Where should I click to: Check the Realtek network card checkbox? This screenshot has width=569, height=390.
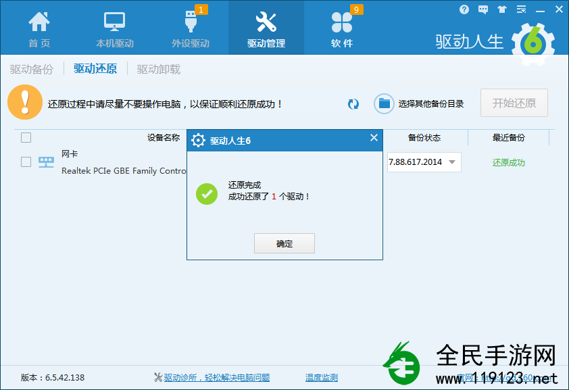(25, 162)
